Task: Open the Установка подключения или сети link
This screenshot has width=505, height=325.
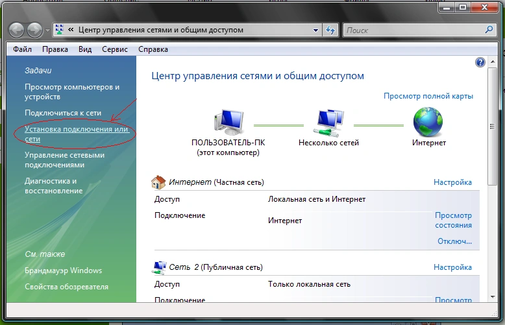Action: 77,134
